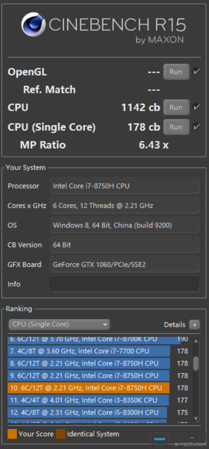Select rank 12 Core i5-8300H entry

[x=87, y=413]
